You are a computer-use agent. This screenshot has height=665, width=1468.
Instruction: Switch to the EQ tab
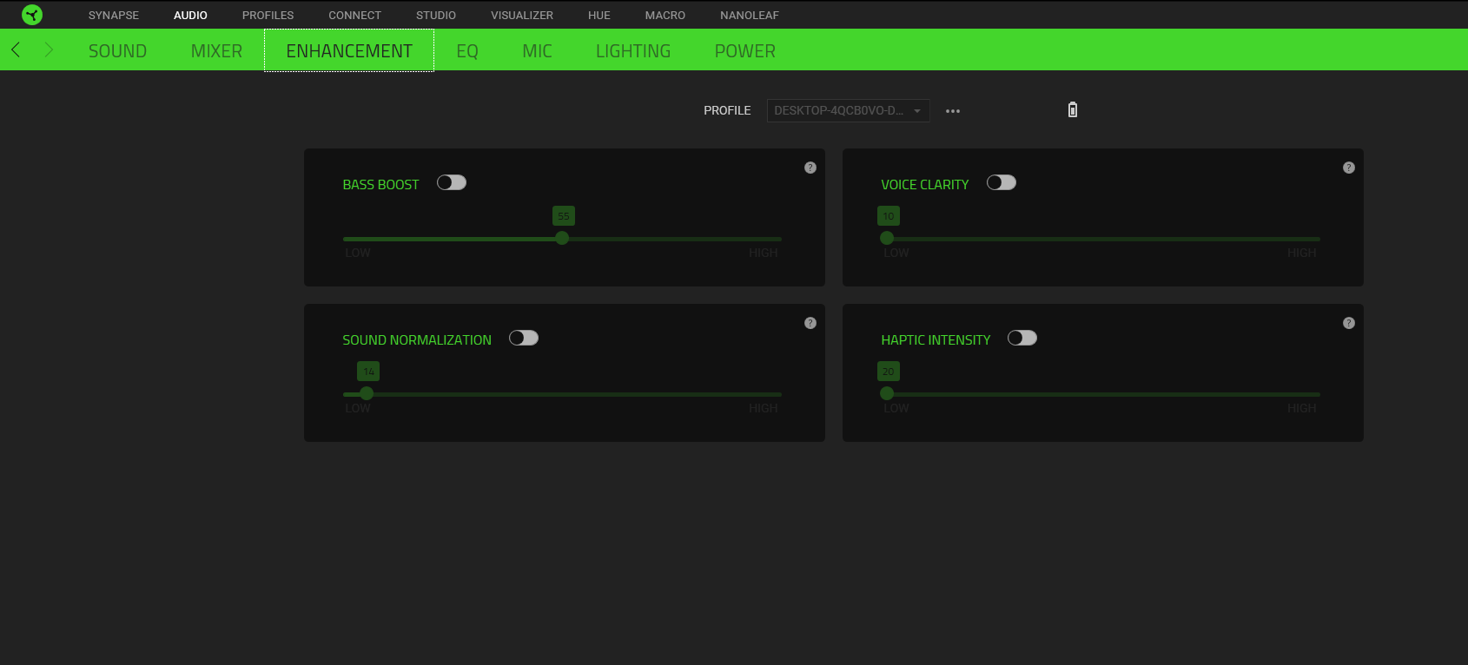[x=467, y=51]
